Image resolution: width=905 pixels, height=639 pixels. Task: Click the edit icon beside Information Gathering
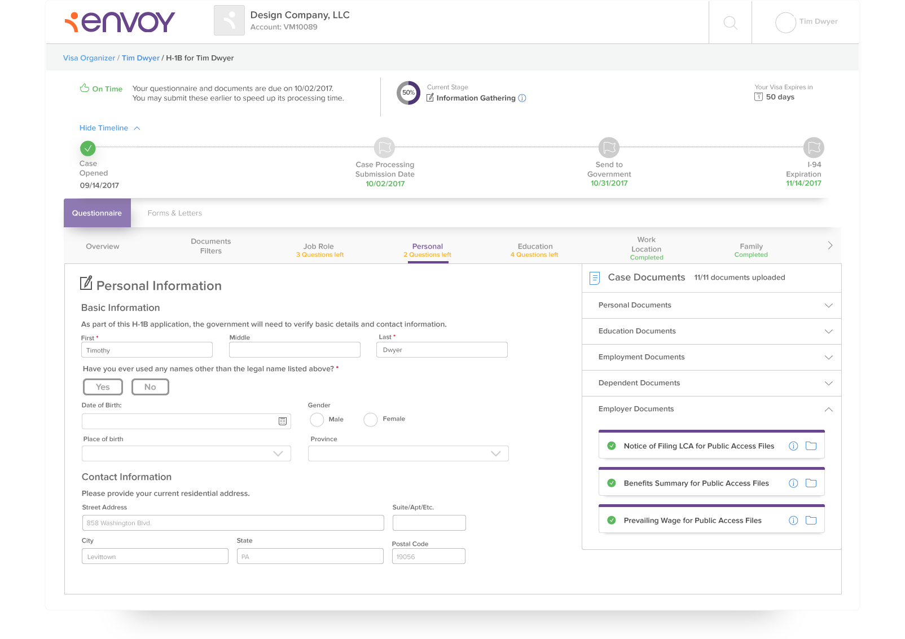(430, 98)
